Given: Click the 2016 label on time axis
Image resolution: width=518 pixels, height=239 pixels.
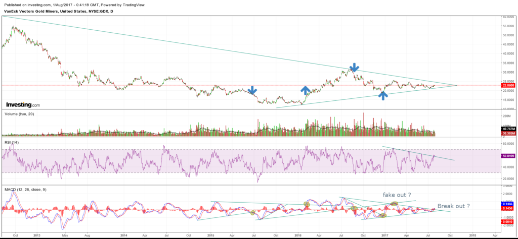Looking at the screenshot, I should (298, 235).
